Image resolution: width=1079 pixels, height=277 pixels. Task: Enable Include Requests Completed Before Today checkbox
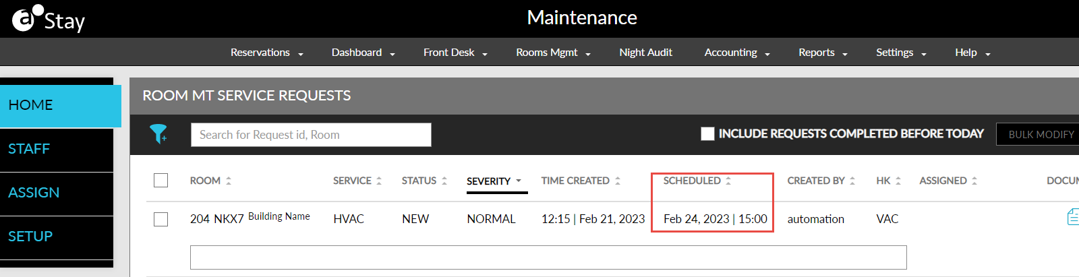tap(707, 133)
